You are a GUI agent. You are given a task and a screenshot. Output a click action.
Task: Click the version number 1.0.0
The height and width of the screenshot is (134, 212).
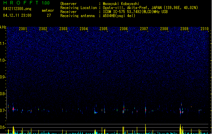click(x=46, y=3)
